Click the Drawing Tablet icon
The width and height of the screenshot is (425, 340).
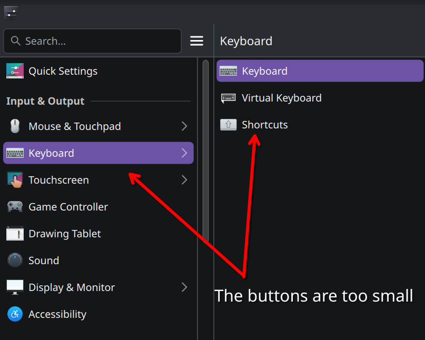(15, 234)
